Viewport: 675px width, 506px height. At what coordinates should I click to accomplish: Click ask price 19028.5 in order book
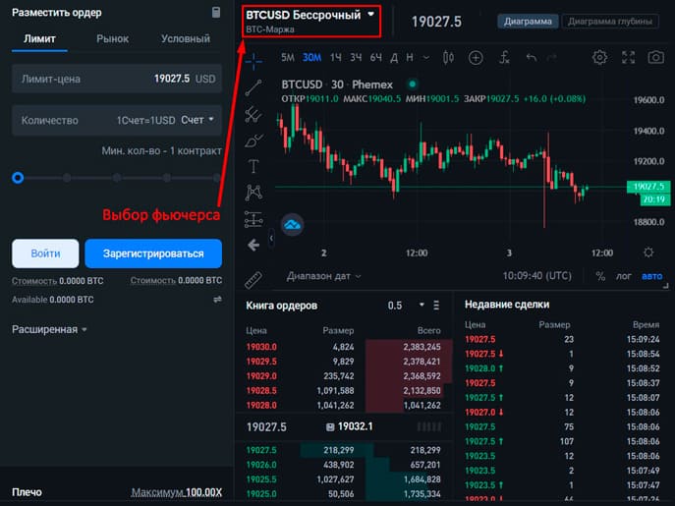pos(261,391)
